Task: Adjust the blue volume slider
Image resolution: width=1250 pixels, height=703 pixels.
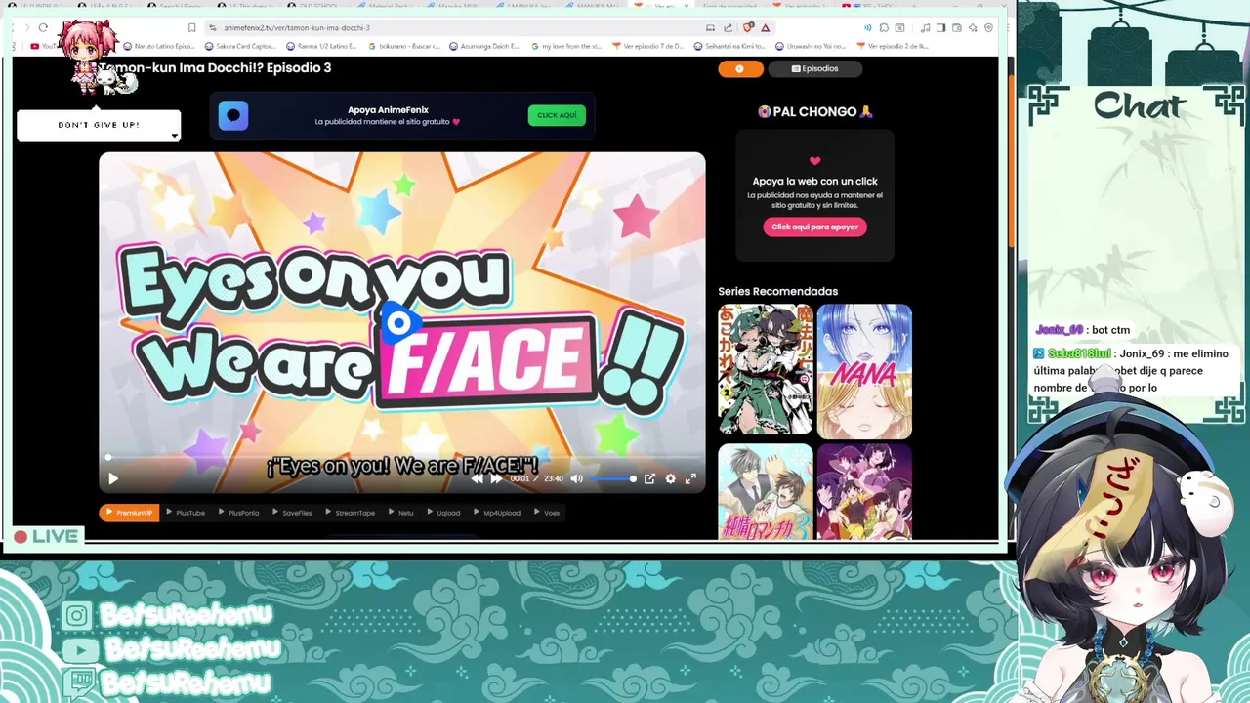Action: tap(613, 478)
